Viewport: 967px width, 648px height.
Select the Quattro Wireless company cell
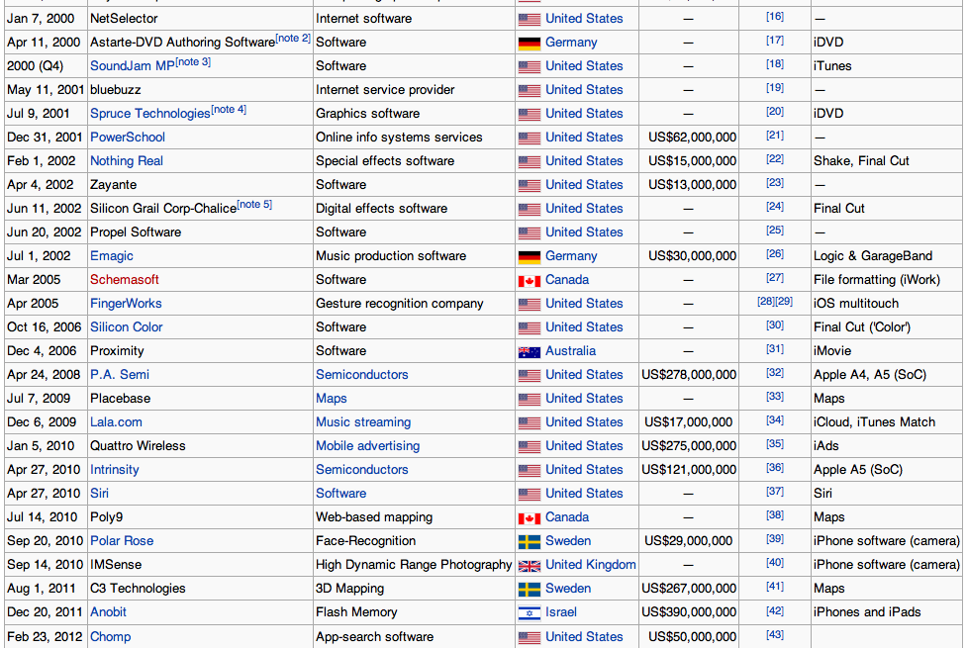point(201,446)
